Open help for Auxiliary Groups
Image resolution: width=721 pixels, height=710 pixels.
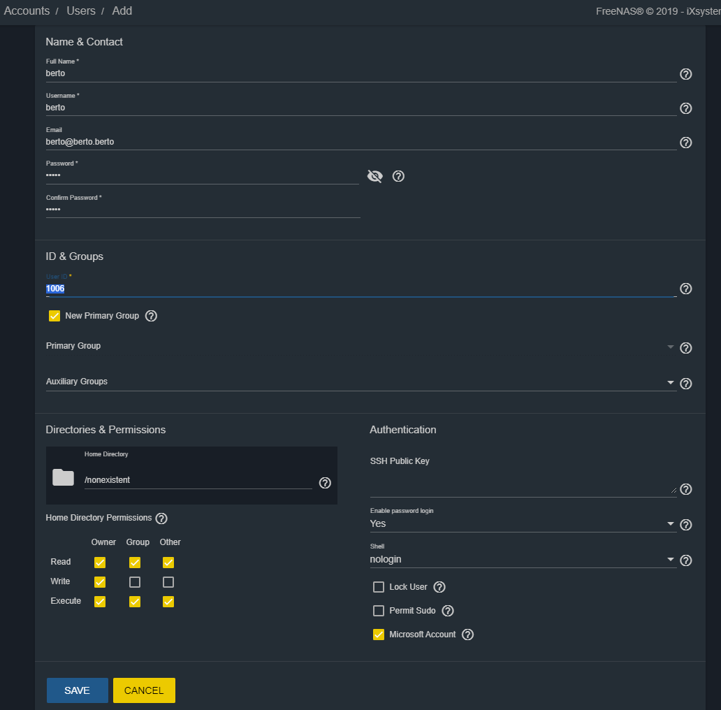click(x=685, y=384)
